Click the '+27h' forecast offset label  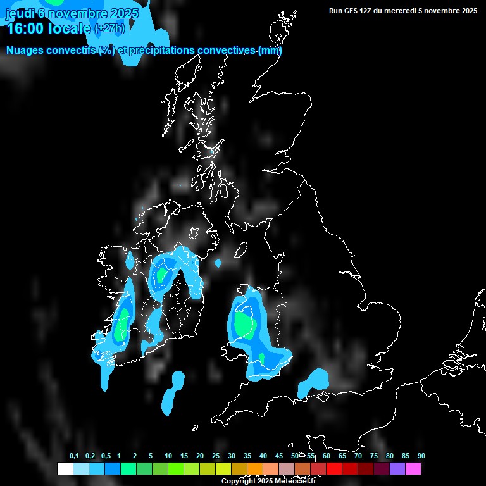109,28
